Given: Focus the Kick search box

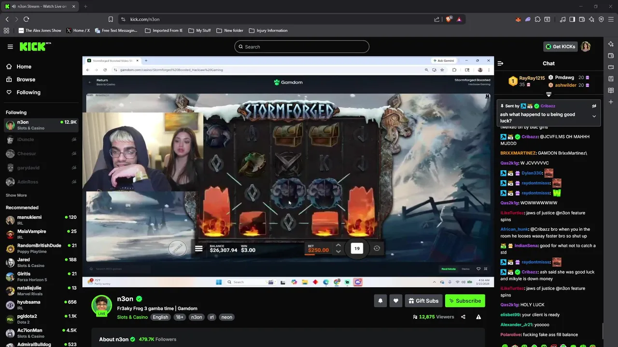Looking at the screenshot, I should pyautogui.click(x=302, y=47).
